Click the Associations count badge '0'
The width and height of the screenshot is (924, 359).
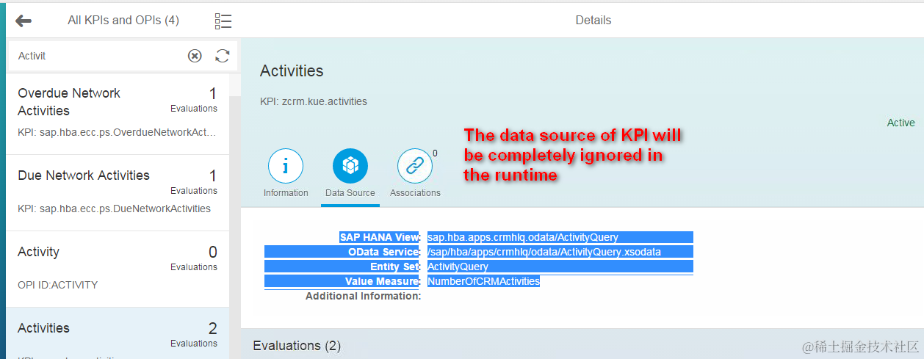[435, 153]
